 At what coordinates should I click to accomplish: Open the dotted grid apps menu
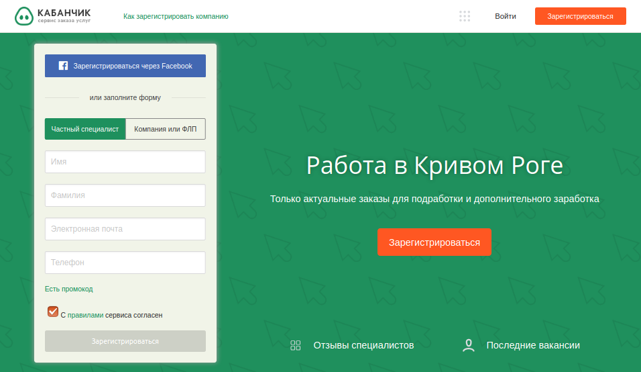pos(465,16)
